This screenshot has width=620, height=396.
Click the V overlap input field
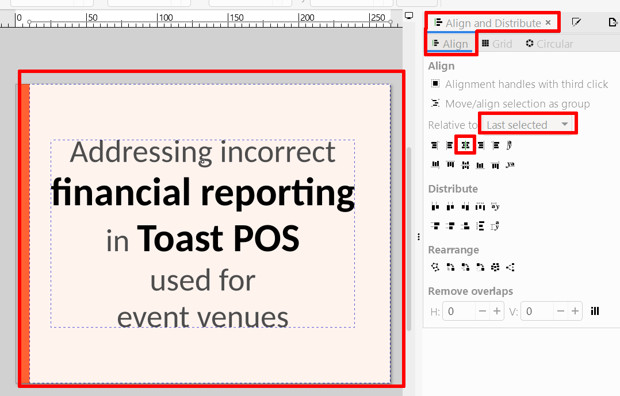[x=537, y=312]
